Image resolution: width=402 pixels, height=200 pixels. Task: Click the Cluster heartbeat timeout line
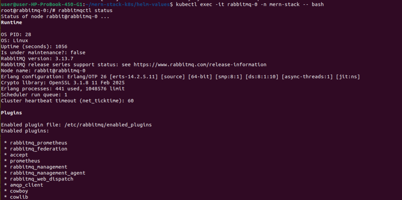point(67,101)
